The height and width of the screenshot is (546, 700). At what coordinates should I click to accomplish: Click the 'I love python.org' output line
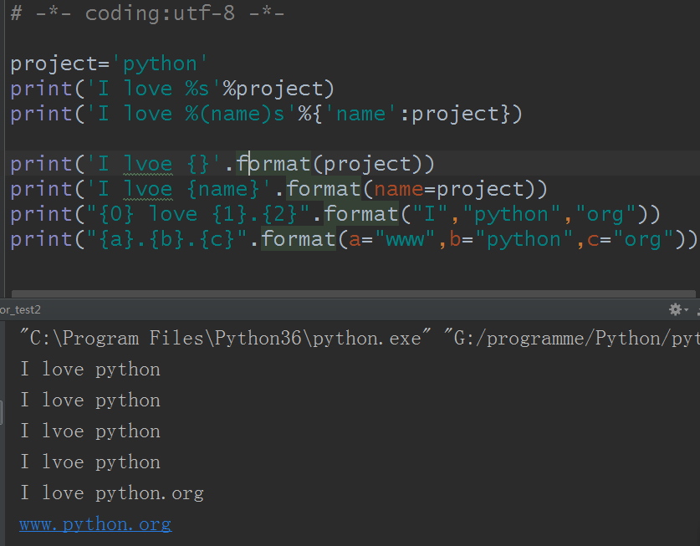[x=112, y=492]
